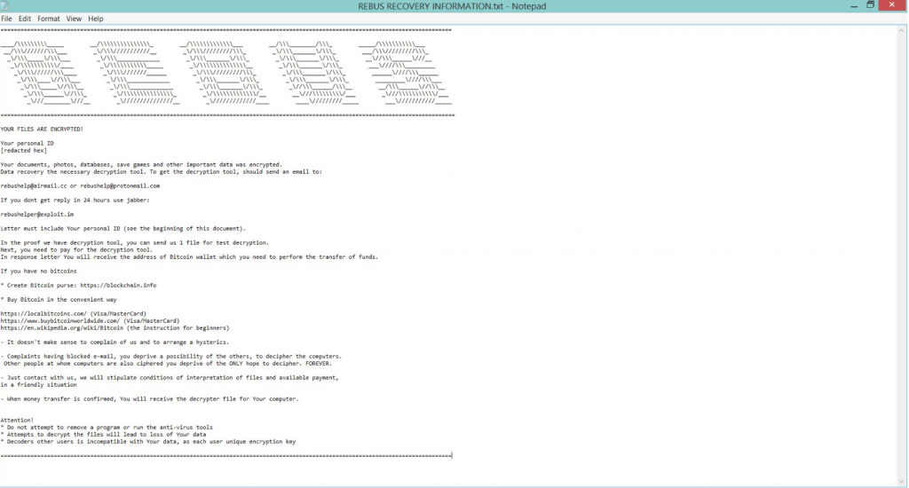Open the Format menu
This screenshot has height=488, width=909.
coord(49,19)
